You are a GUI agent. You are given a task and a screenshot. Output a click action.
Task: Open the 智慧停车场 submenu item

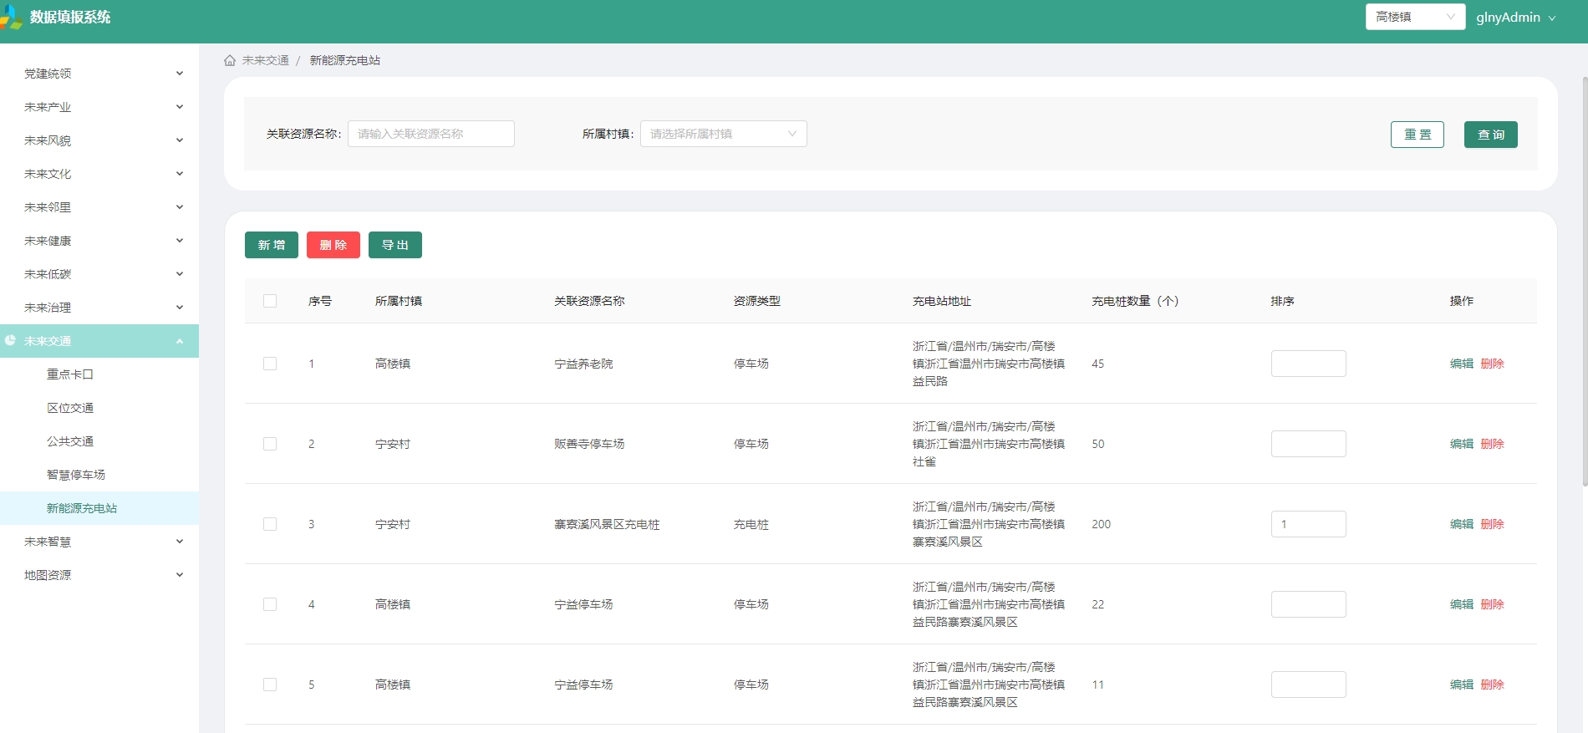coord(99,475)
